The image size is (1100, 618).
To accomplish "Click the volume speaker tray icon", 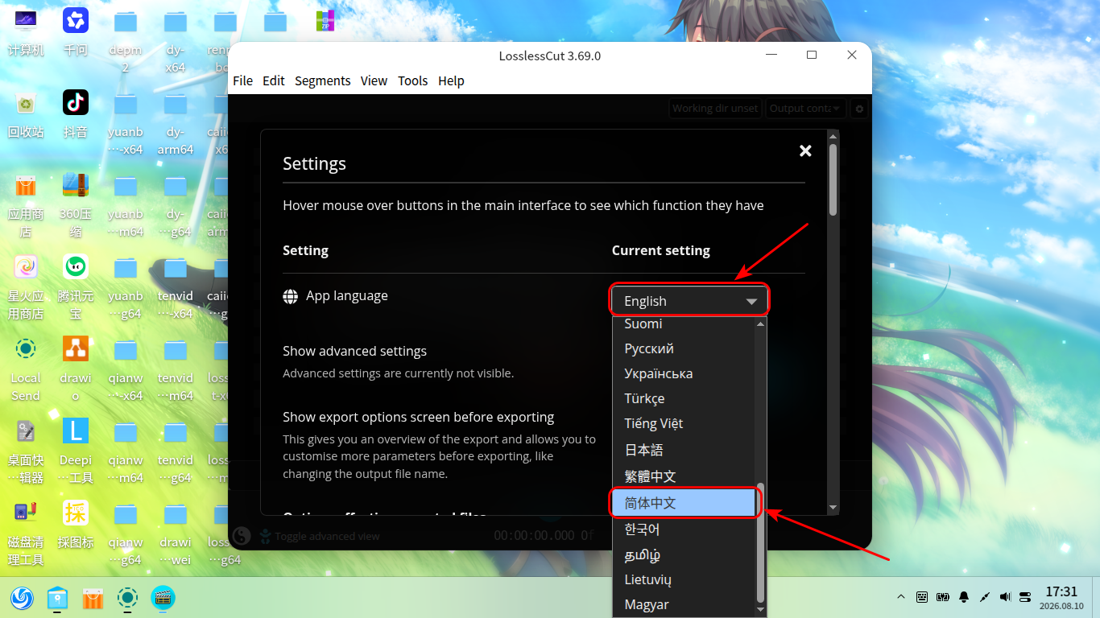I will tap(1005, 597).
